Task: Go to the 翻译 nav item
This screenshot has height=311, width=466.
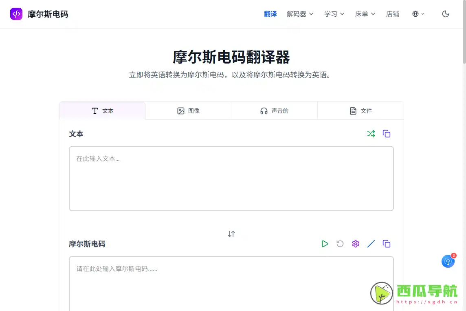Action: coord(270,14)
